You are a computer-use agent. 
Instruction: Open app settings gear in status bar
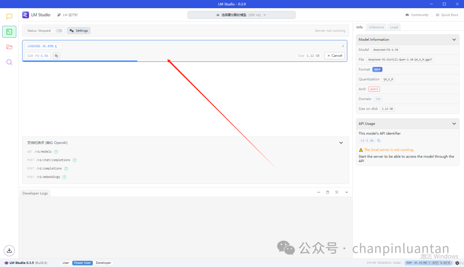(457, 263)
